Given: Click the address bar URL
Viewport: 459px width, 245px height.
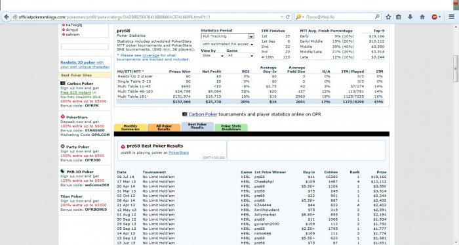Looking at the screenshot, I should (114, 17).
